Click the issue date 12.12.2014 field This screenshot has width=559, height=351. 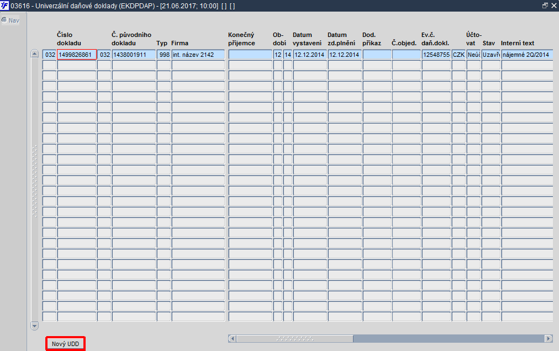[x=310, y=55]
